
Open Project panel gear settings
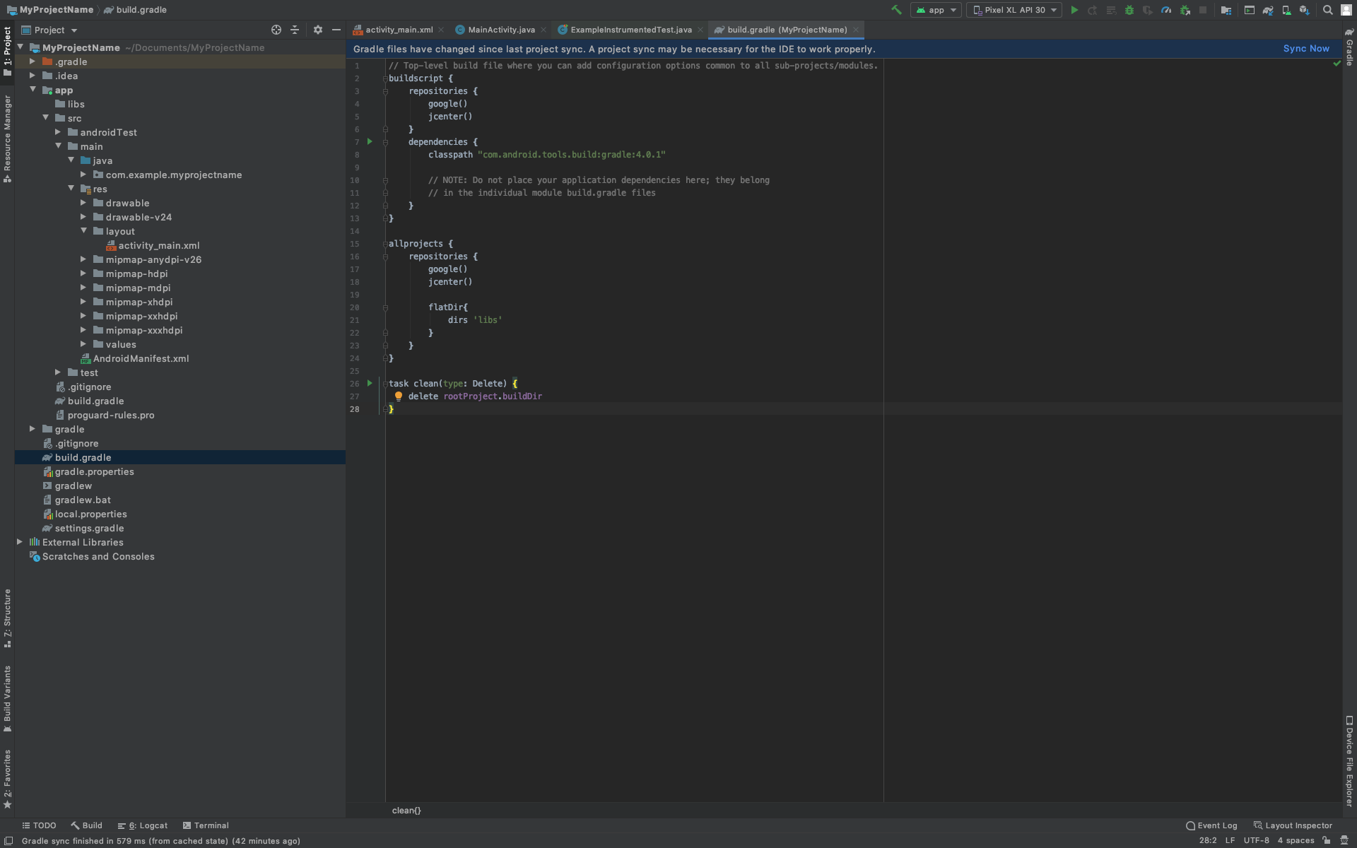[x=317, y=30]
